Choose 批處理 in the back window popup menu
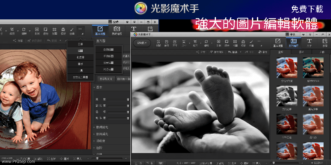Image resolution: width=331 pixels, height=165 pixels. pos(80,57)
